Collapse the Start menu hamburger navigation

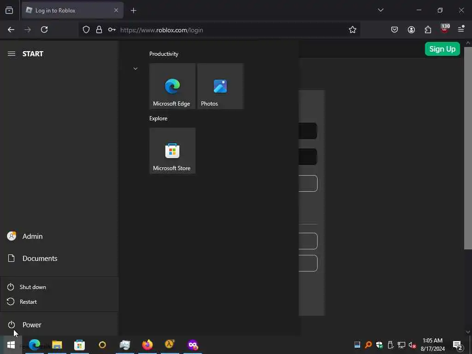point(12,54)
